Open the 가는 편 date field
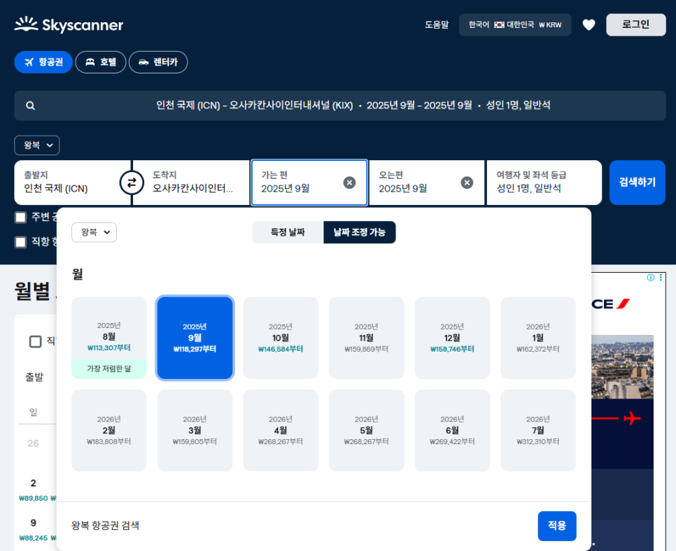Screen dimensions: 676x551 [x=309, y=183]
